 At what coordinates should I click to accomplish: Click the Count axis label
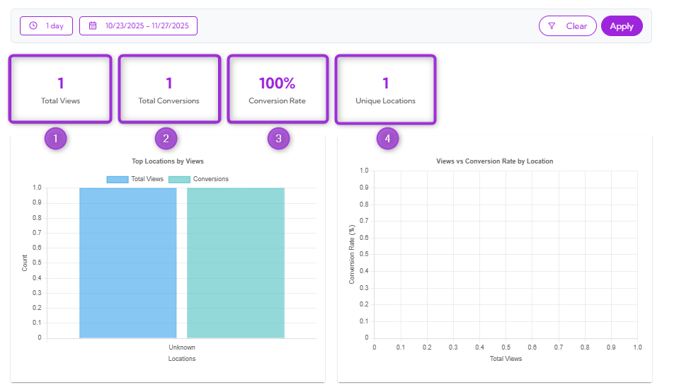pyautogui.click(x=25, y=263)
